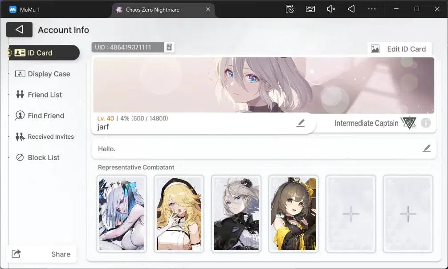Click the pencil icon beside name jarf

(300, 123)
